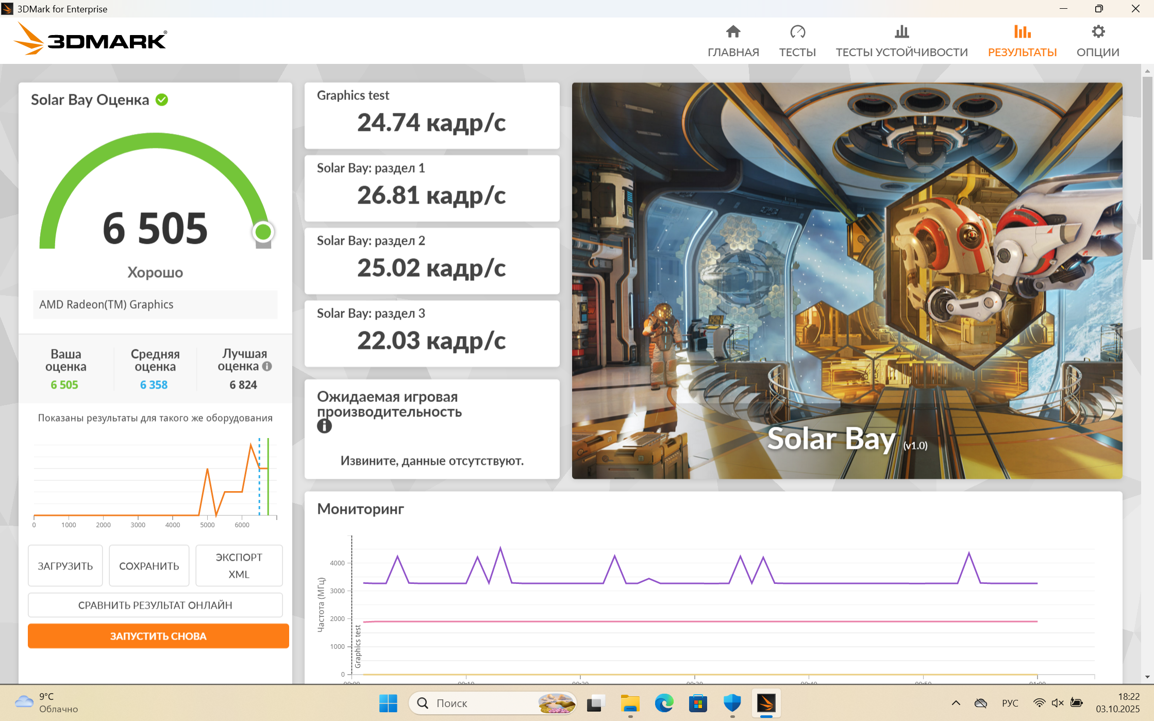Screen dimensions: 1154x721
Task: Click СРАВНИТЬ РЕЗУЛЬТАТ ОНЛАЙН button
Action: tap(155, 605)
